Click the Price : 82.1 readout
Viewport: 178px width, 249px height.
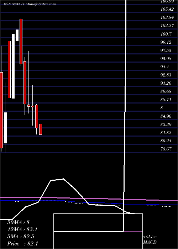[x=22, y=244]
